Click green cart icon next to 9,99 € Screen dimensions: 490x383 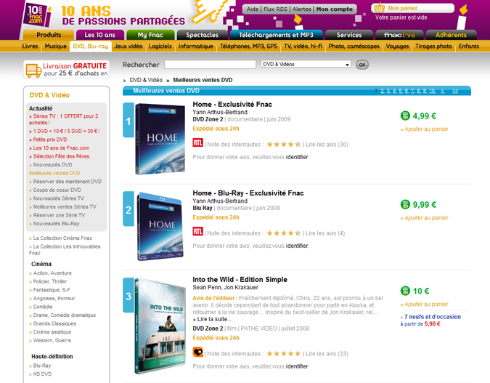tap(405, 204)
